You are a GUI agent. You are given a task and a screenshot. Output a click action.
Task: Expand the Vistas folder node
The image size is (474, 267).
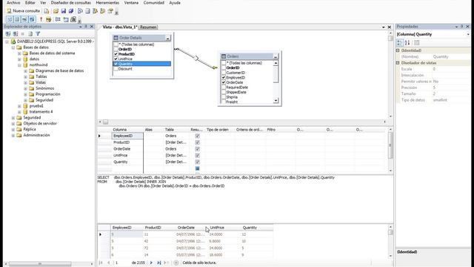click(x=25, y=82)
